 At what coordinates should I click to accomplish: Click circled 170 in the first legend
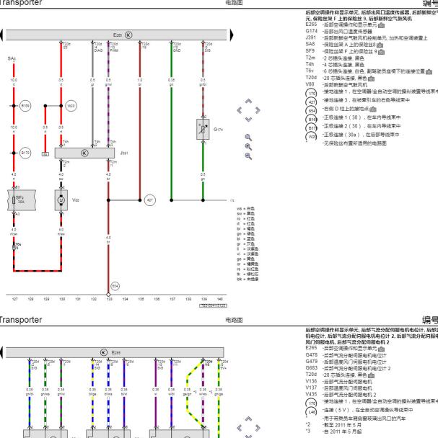[x=311, y=94]
